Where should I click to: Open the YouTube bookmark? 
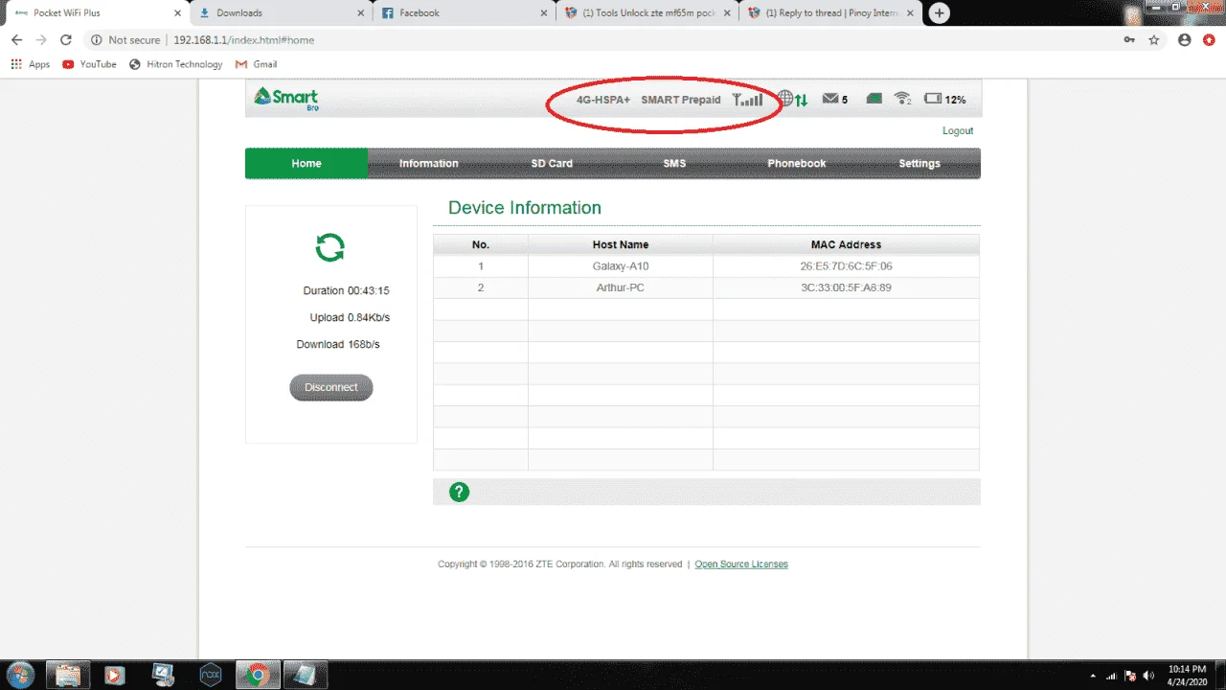pyautogui.click(x=89, y=64)
